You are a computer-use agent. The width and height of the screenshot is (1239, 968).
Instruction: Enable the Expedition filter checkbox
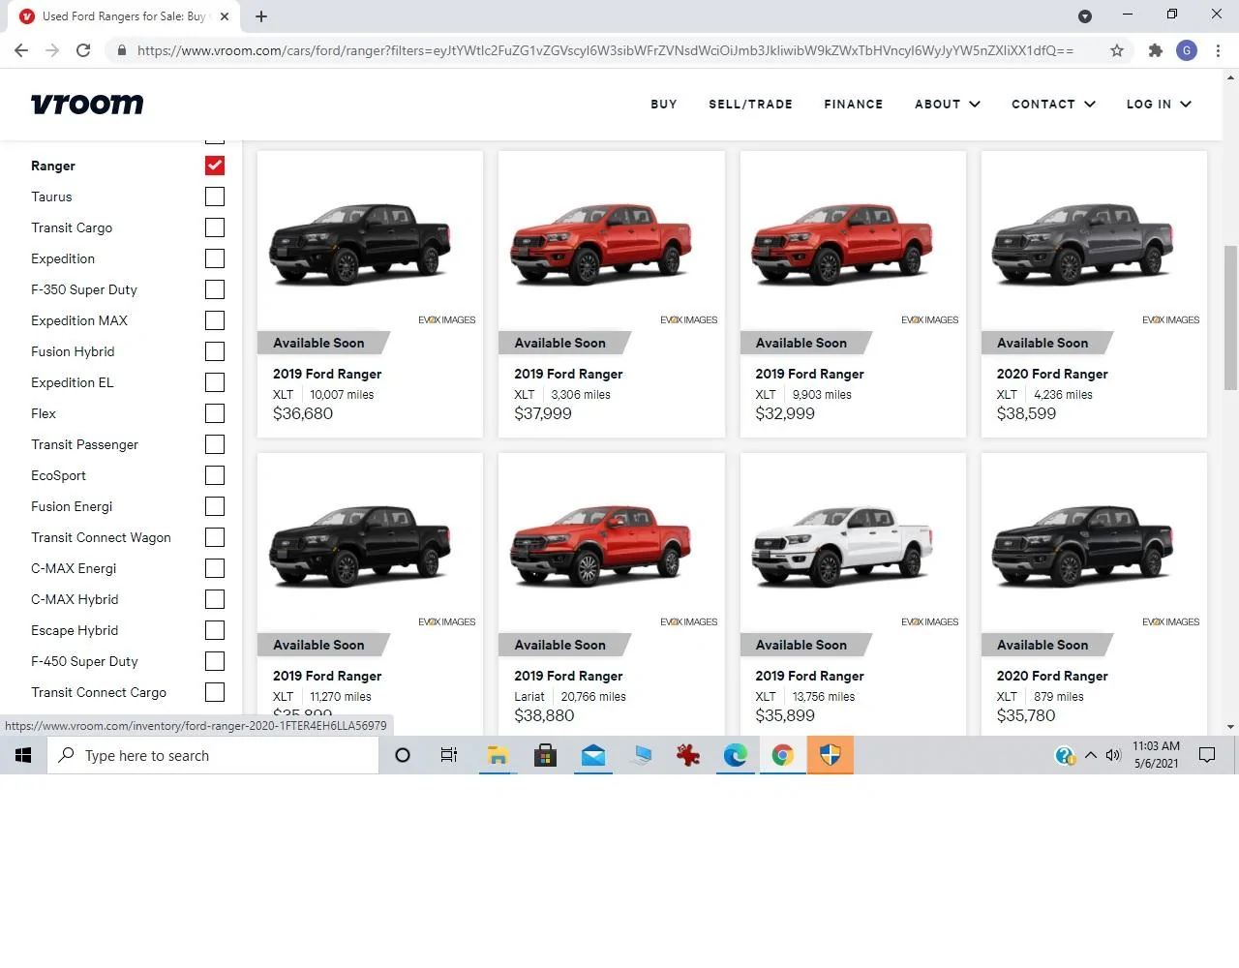tap(215, 258)
